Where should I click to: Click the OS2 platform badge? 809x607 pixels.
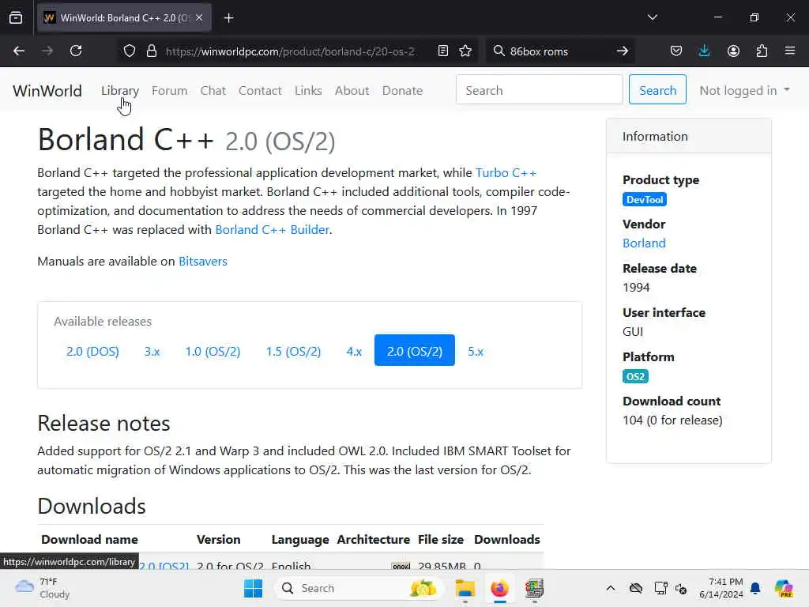[x=635, y=377]
